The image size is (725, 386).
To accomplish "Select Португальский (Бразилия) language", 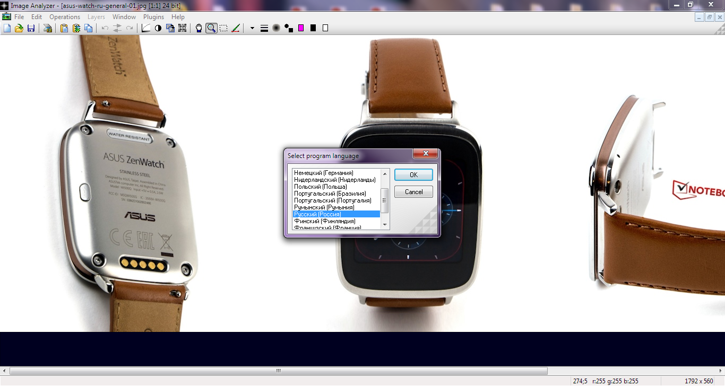I will pos(336,194).
